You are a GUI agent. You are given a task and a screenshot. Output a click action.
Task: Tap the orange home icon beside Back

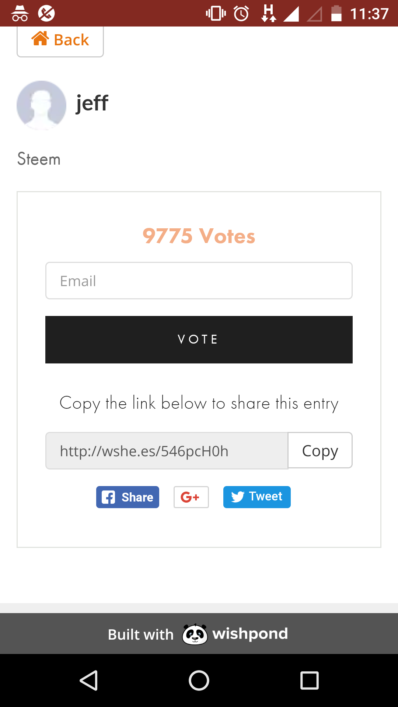pyautogui.click(x=40, y=39)
